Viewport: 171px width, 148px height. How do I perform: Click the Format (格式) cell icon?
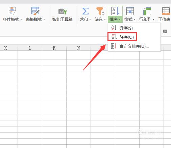point(130,11)
